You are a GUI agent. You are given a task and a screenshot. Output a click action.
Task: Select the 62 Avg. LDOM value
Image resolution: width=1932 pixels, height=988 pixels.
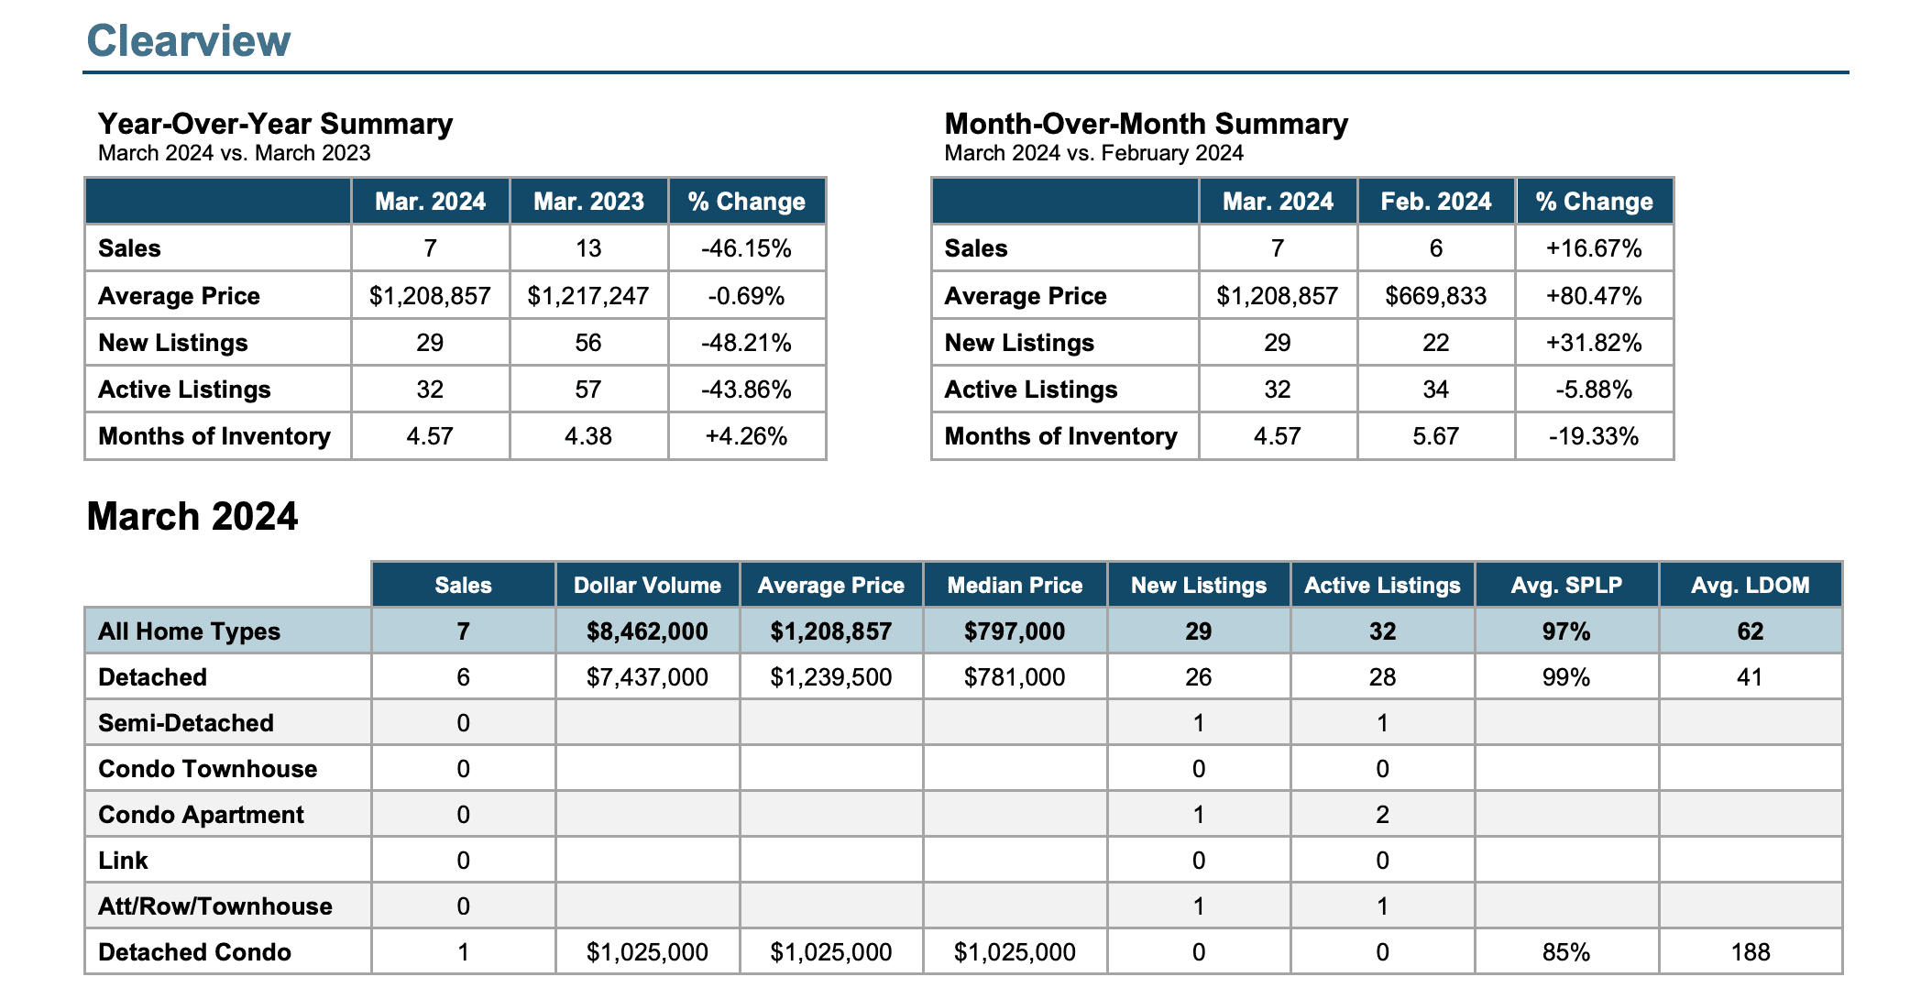point(1751,631)
